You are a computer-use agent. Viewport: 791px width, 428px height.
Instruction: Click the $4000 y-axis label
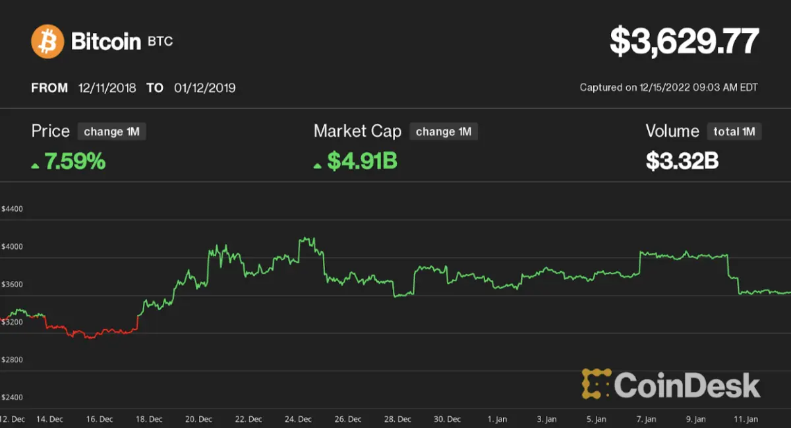[12, 246]
